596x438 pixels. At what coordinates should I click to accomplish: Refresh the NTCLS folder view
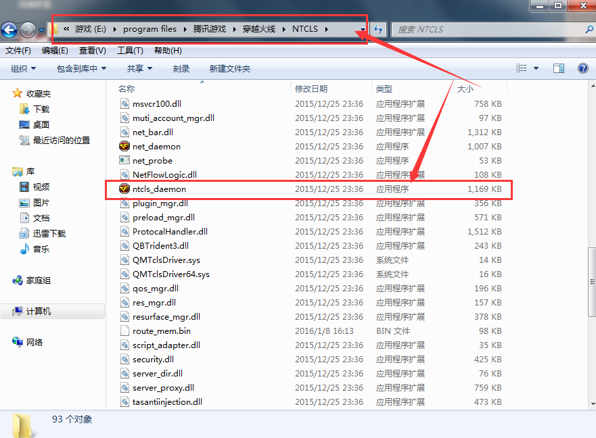pyautogui.click(x=378, y=29)
